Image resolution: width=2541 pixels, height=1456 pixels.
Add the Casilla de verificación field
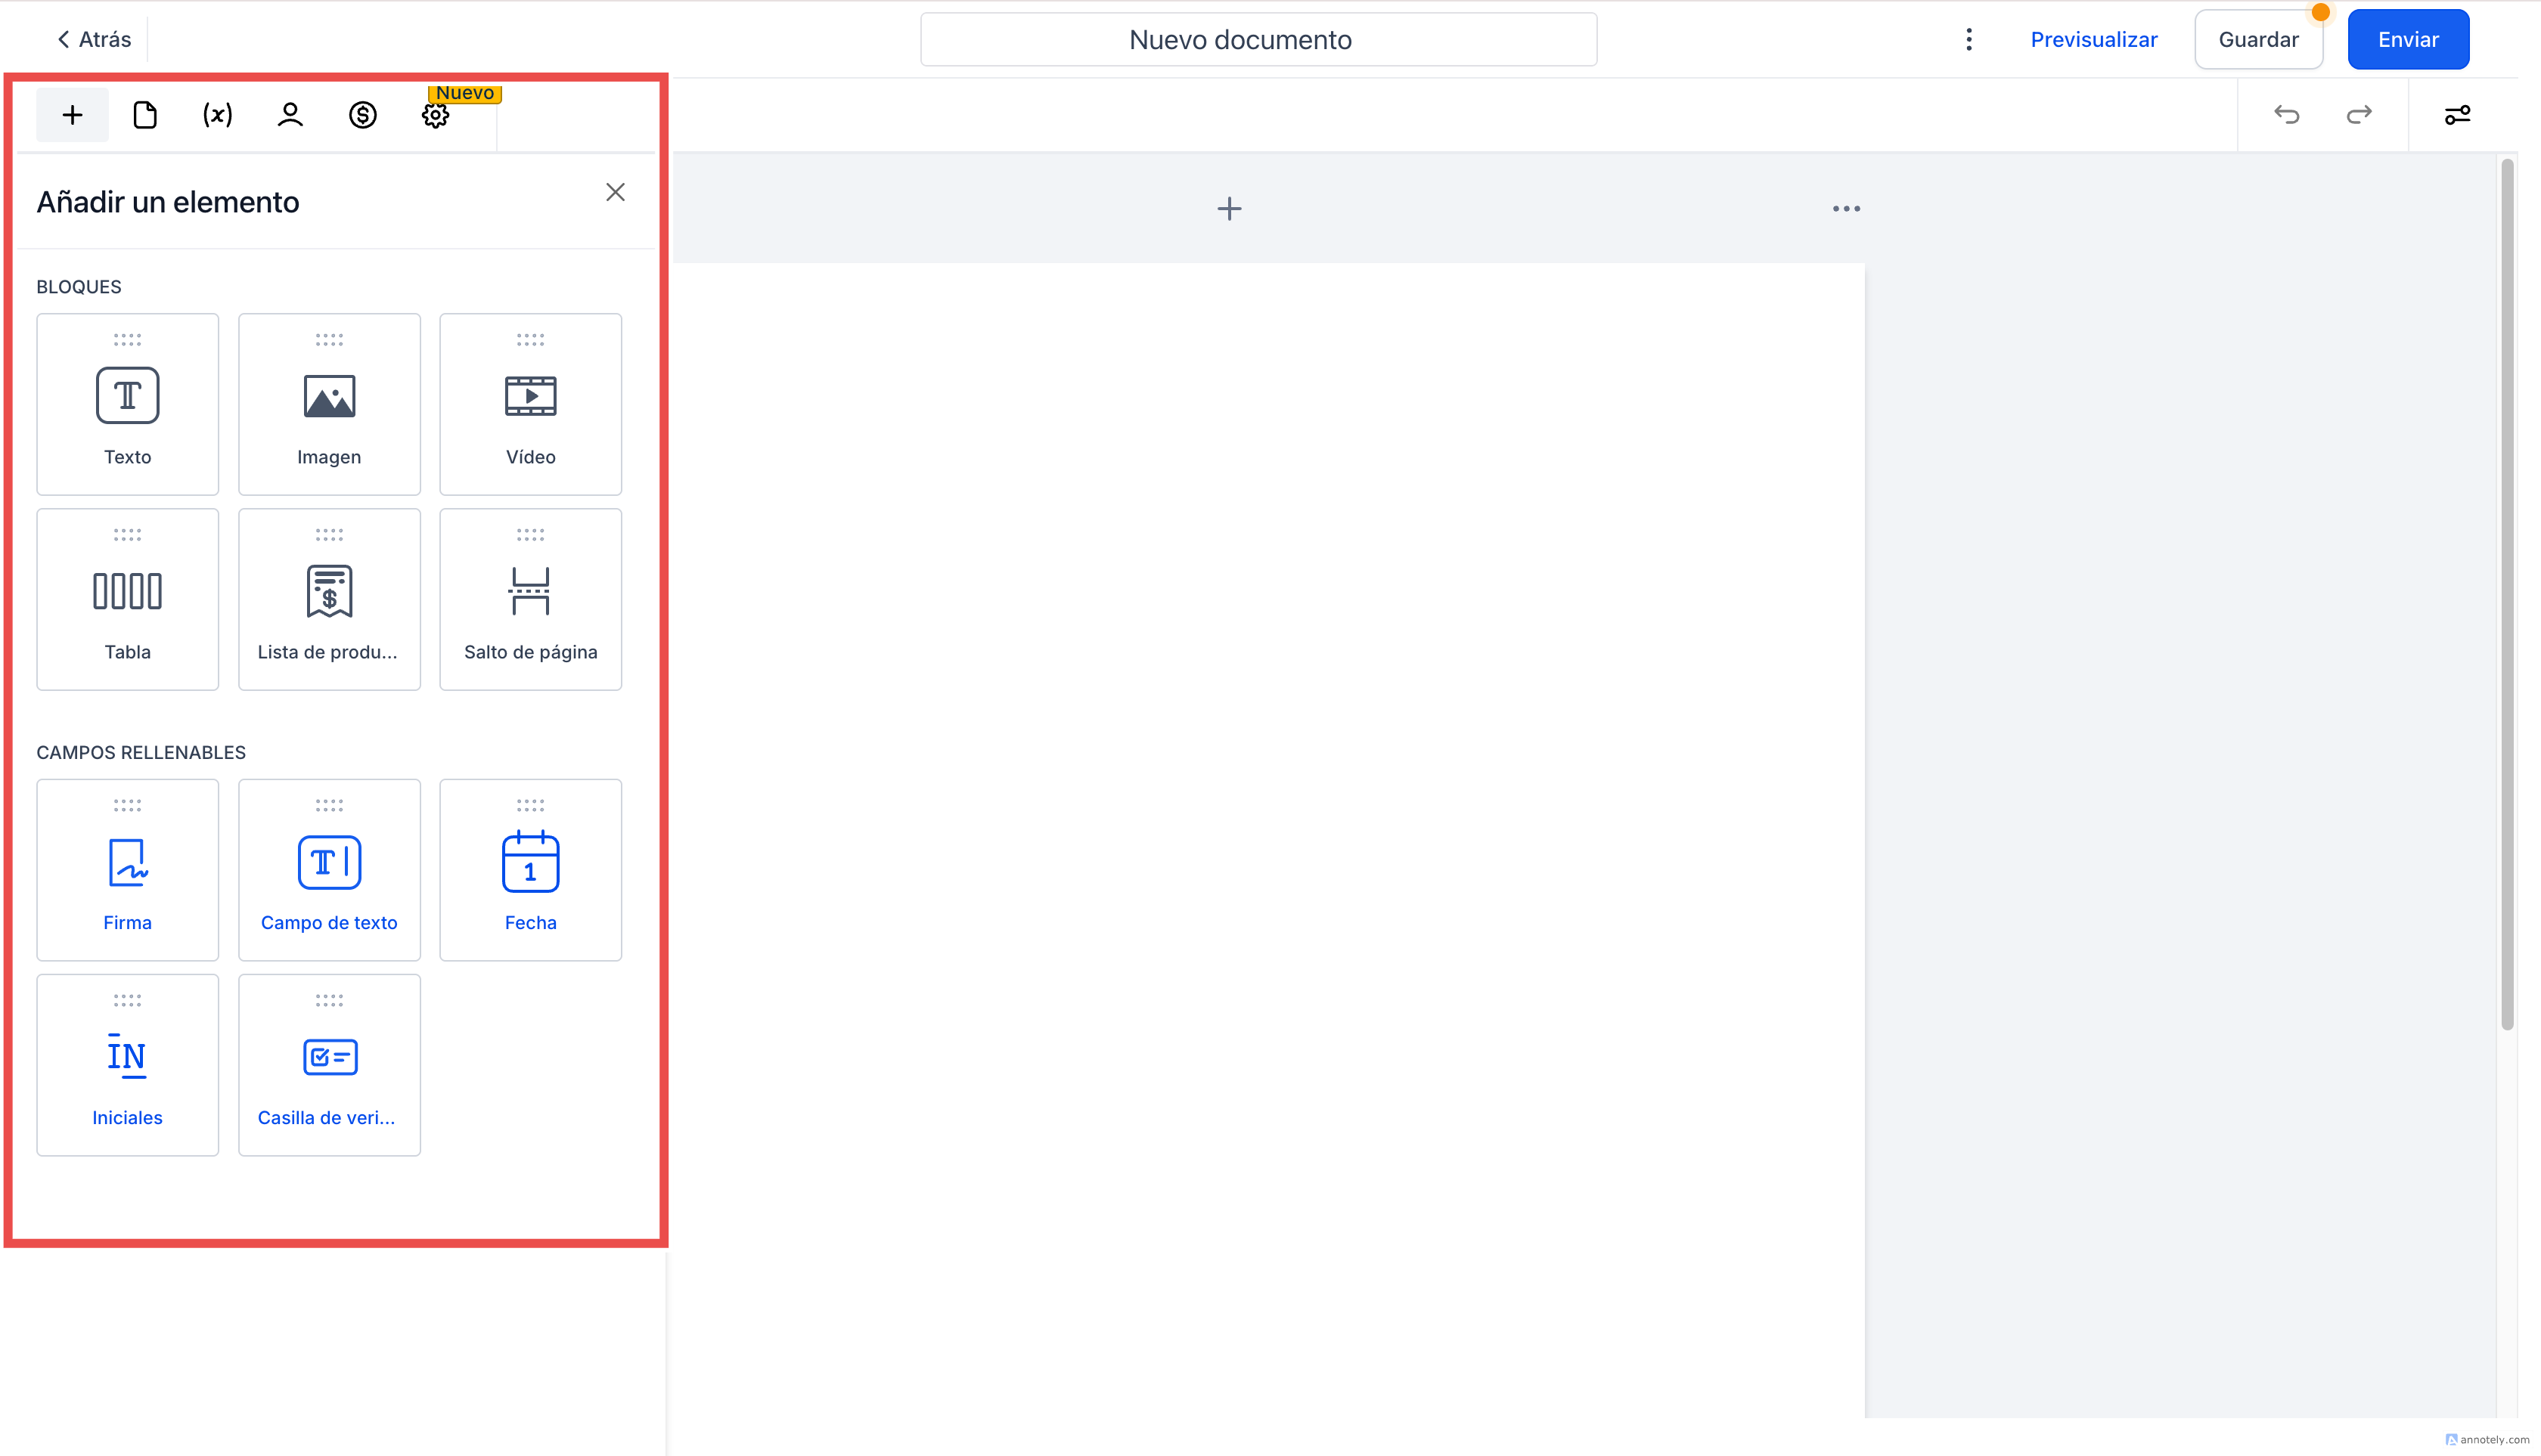329,1065
